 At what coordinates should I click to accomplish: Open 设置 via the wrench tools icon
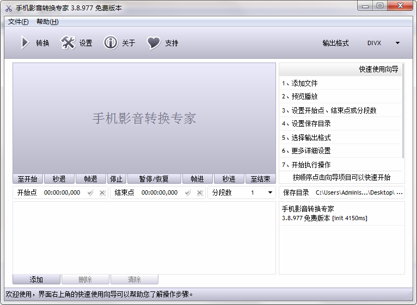[x=68, y=43]
